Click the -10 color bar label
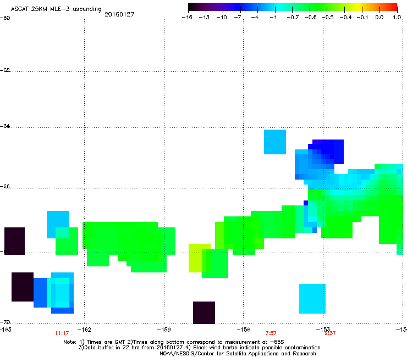The width and height of the screenshot is (407, 357). pos(222,18)
